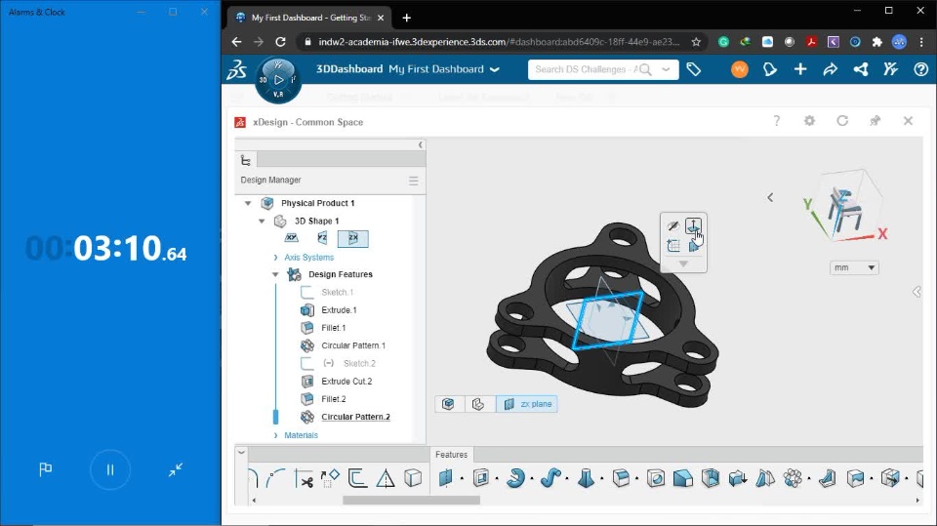
Task: Switch to the Features toolbar tab
Action: [x=451, y=455]
